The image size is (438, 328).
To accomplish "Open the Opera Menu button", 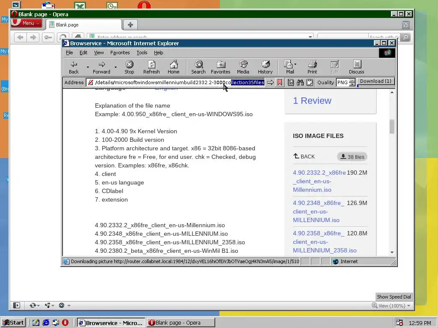I will (x=27, y=23).
